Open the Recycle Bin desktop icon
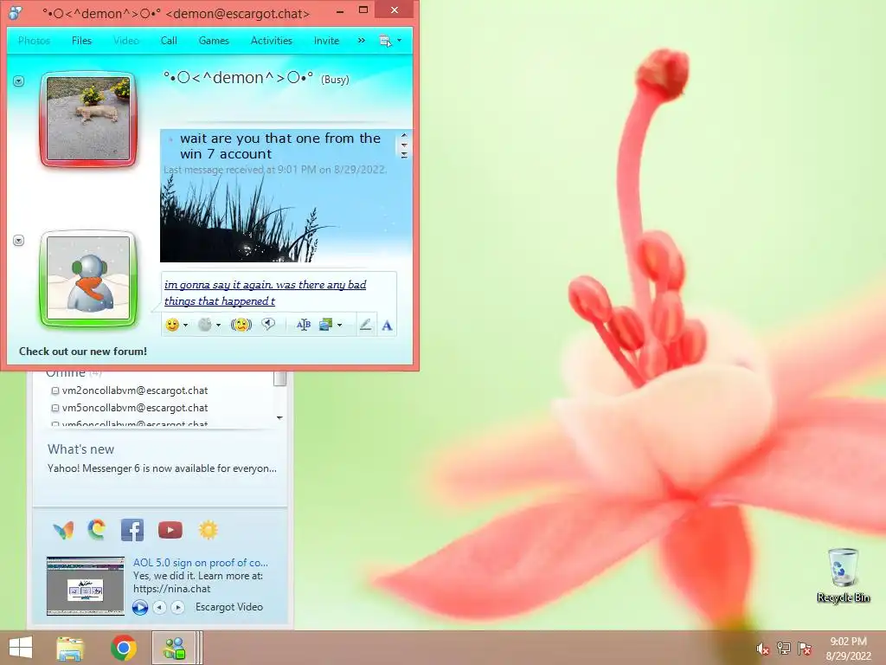 coord(843,575)
